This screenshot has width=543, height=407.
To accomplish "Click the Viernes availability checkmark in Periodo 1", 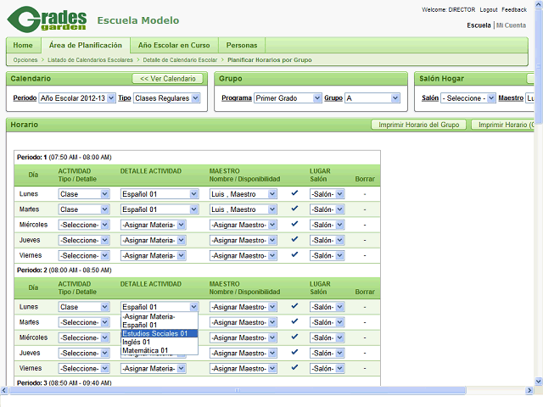I will point(294,254).
